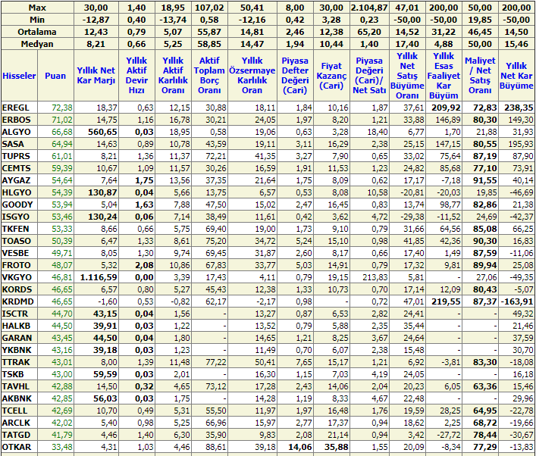Select the TUPRS stock name
This screenshot has height=456, width=536.
click(16, 157)
